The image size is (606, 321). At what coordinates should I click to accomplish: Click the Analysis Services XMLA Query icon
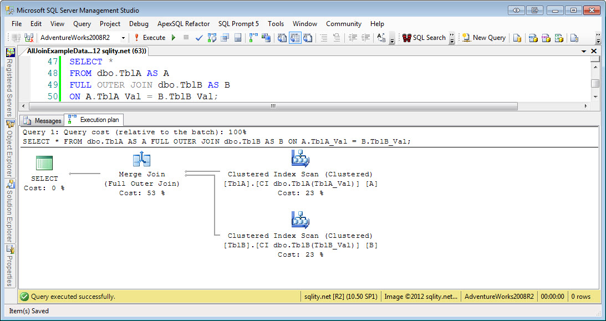point(559,38)
